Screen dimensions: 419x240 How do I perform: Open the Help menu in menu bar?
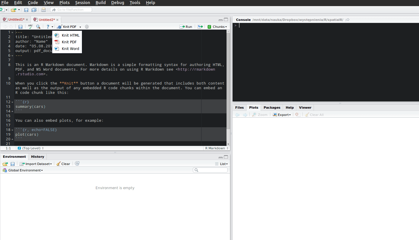click(150, 3)
